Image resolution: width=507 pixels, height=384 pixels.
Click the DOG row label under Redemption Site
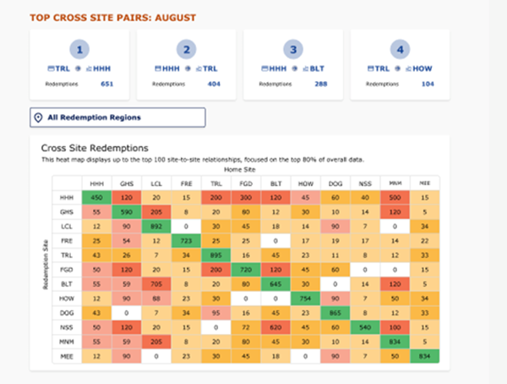tap(65, 312)
